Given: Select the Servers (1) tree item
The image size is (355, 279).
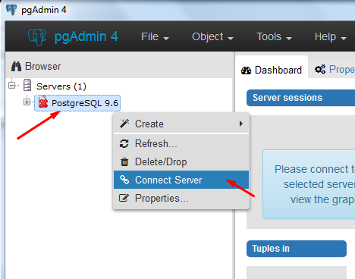Looking at the screenshot, I should pos(61,86).
